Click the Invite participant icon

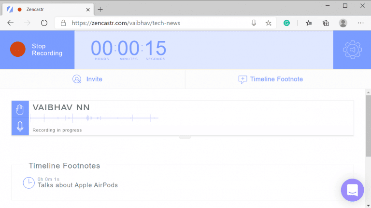coord(77,79)
